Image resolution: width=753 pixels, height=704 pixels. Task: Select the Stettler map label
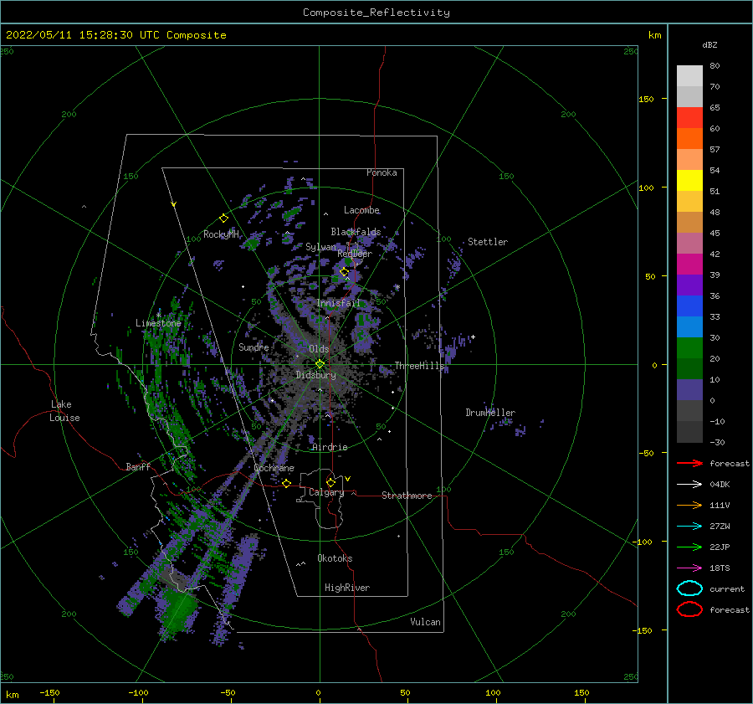(x=488, y=242)
